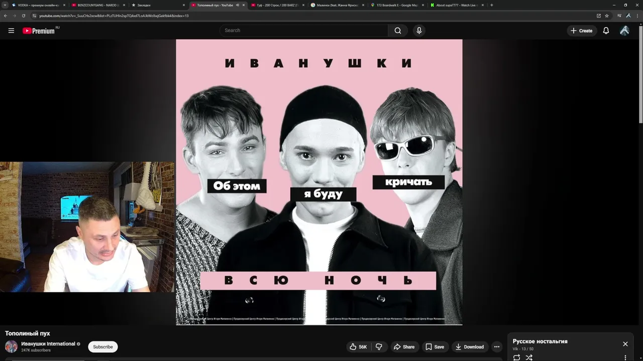This screenshot has height=361, width=643.
Task: Dislike the video with thumbs down
Action: click(x=379, y=346)
